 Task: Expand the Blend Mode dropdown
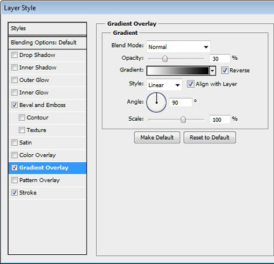178,47
